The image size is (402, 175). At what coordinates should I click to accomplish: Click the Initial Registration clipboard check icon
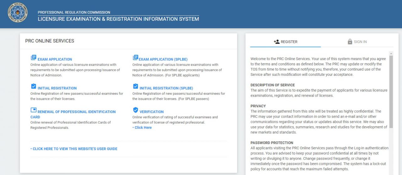coord(34,86)
